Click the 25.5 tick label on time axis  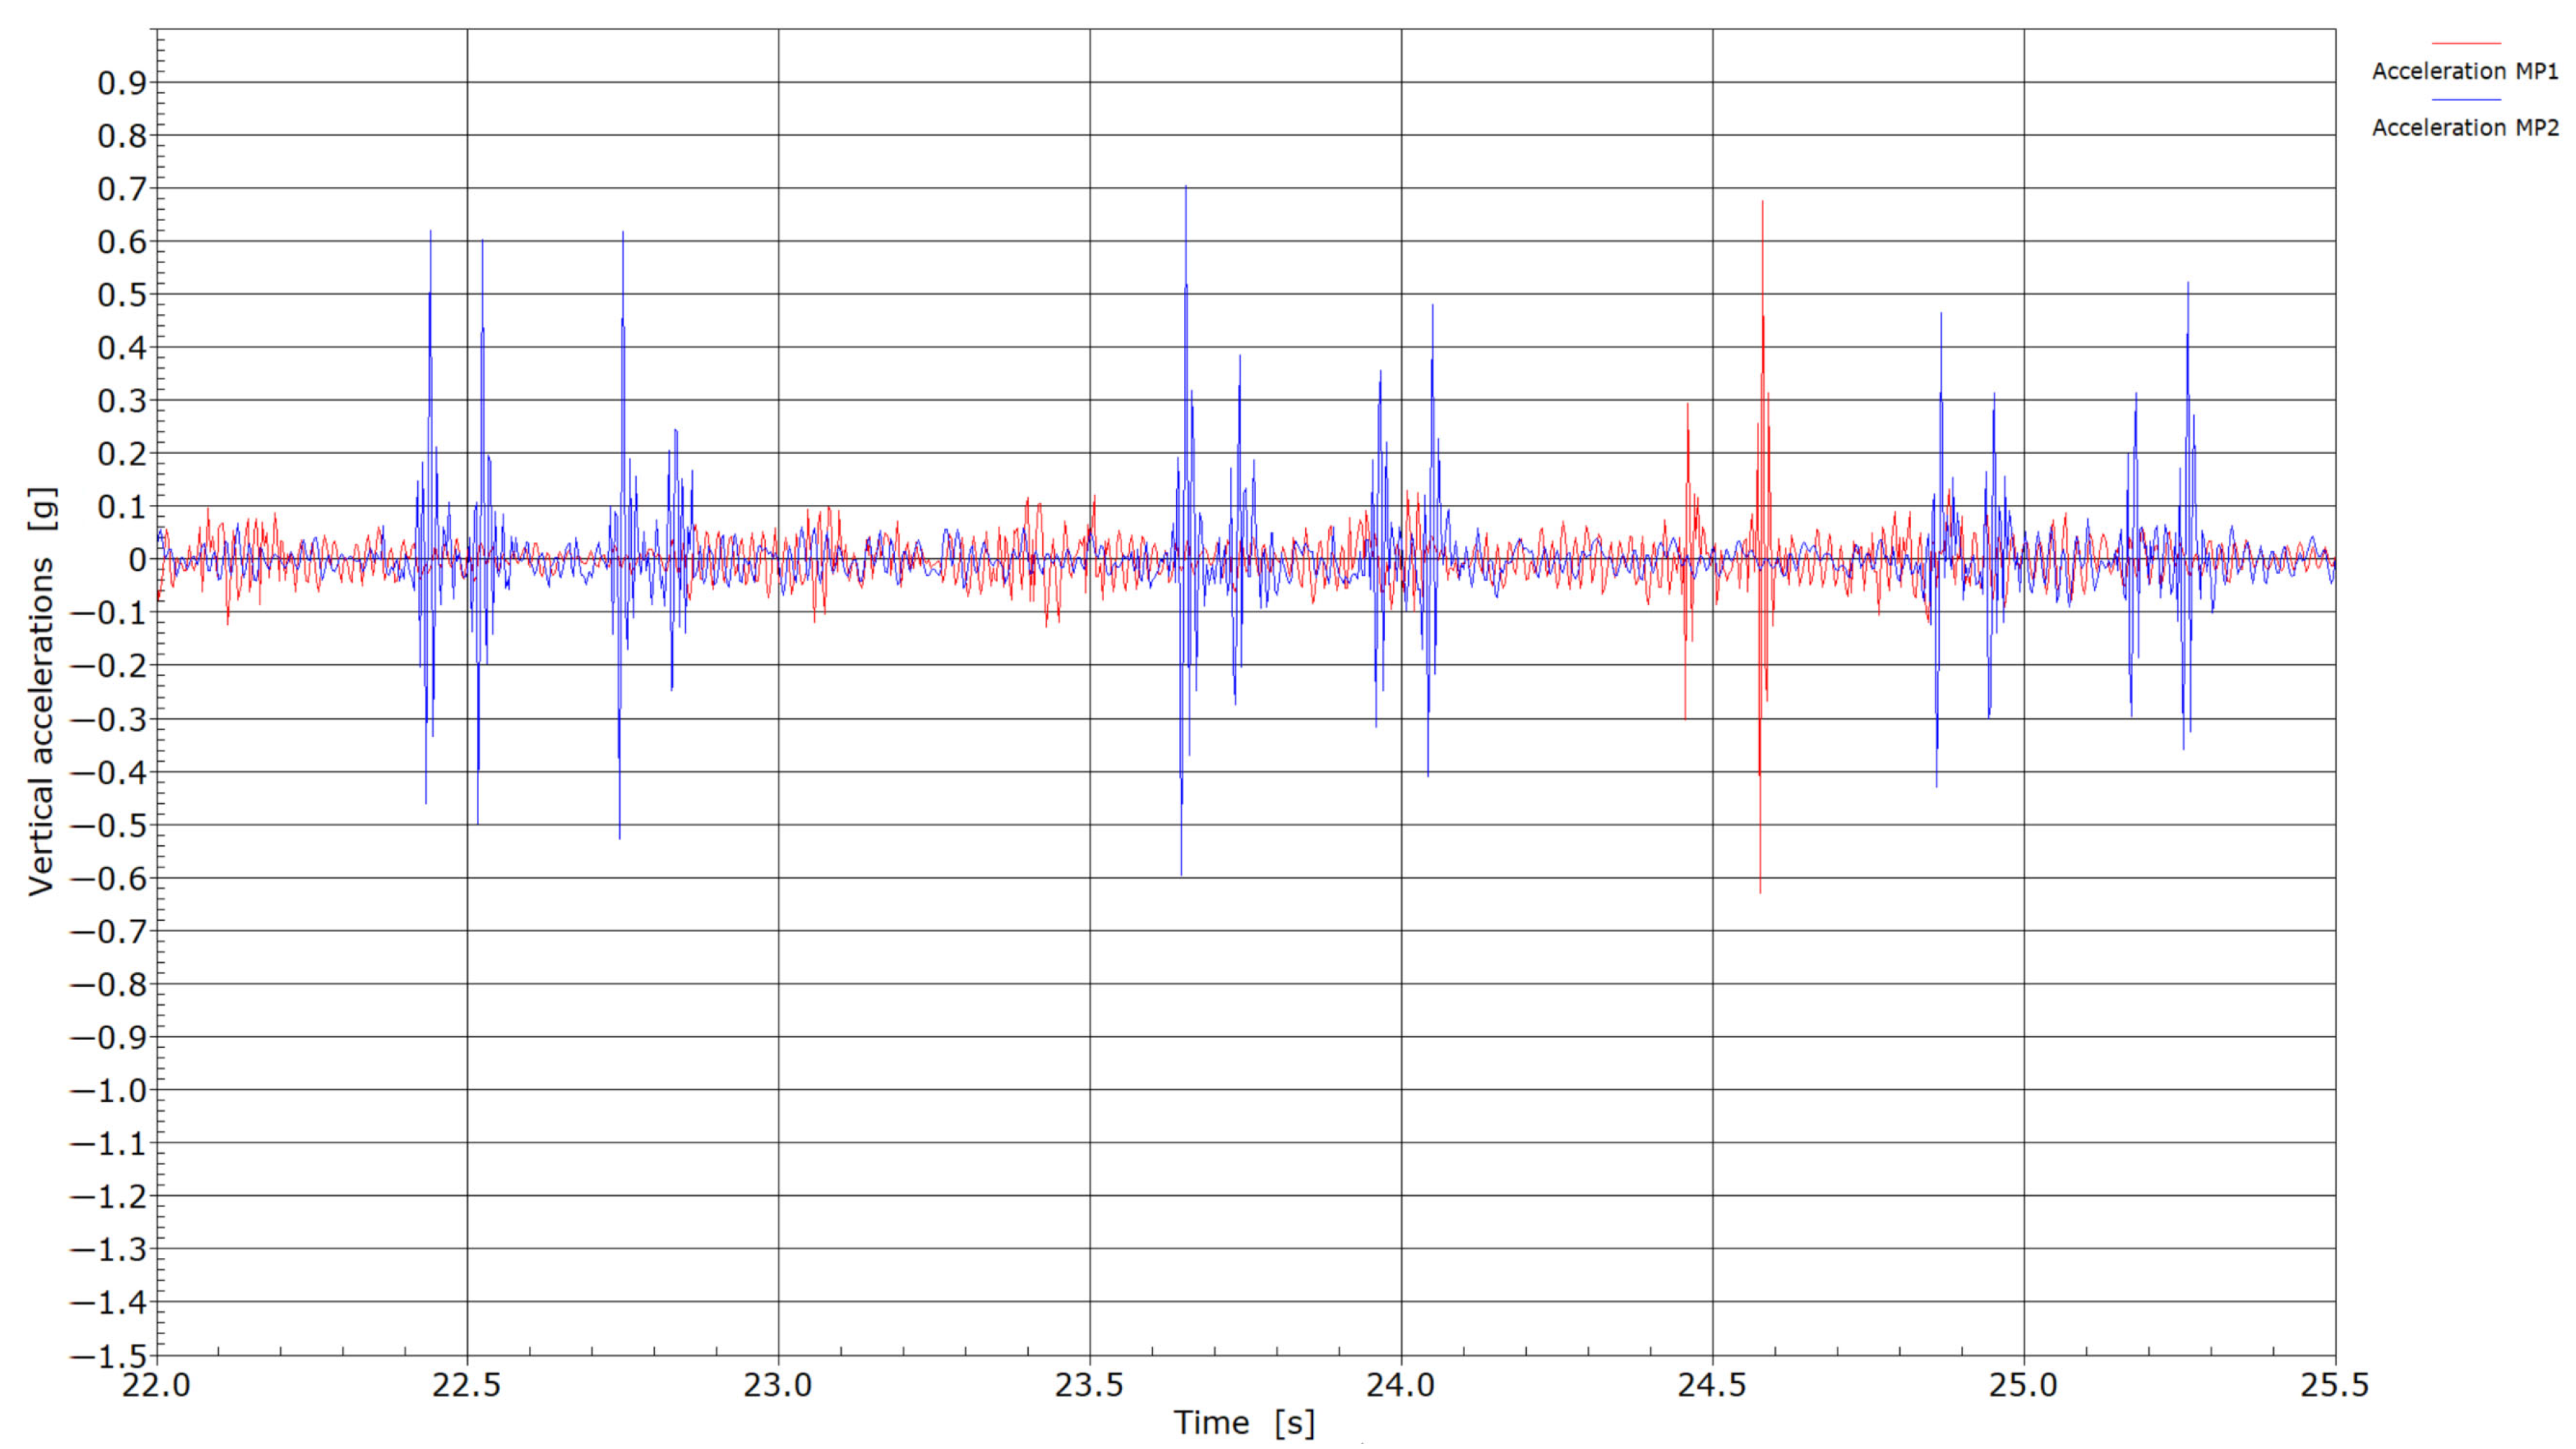tap(2335, 1386)
